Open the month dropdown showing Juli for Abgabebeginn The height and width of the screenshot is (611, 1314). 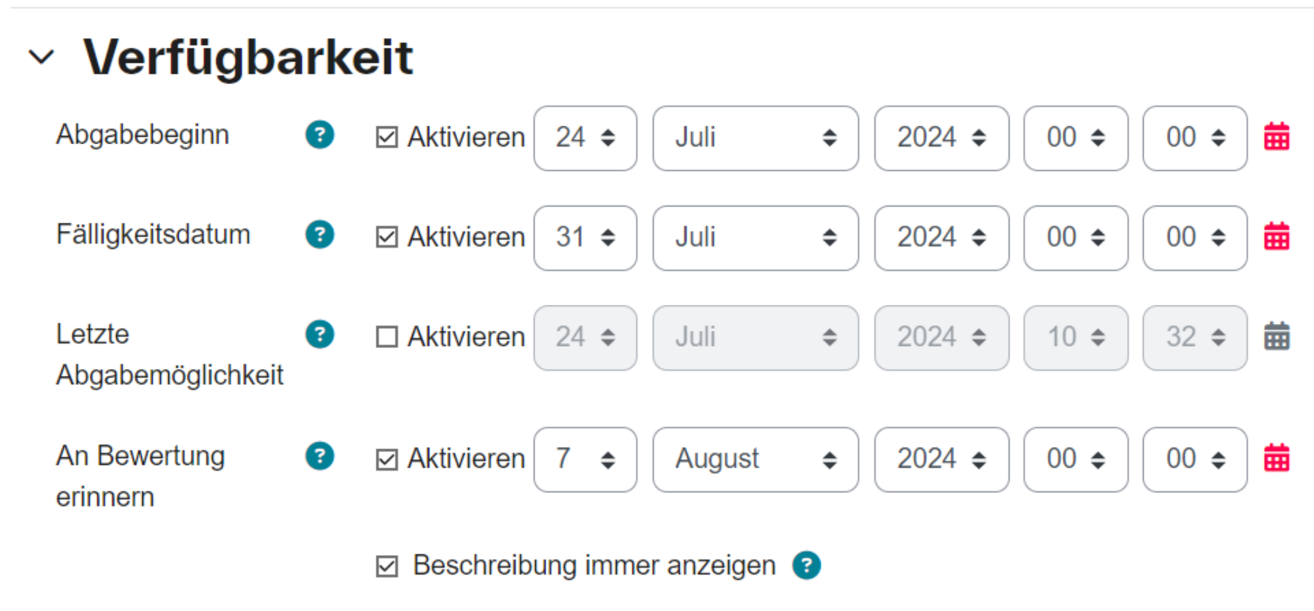pyautogui.click(x=755, y=138)
